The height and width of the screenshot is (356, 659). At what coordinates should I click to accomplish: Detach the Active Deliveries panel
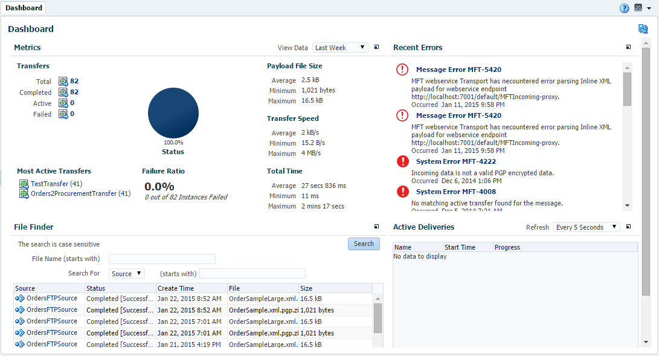pyautogui.click(x=628, y=227)
